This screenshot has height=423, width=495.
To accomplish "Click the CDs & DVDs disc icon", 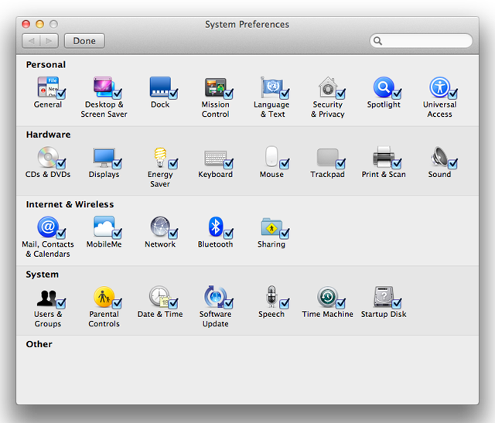I will 48,156.
